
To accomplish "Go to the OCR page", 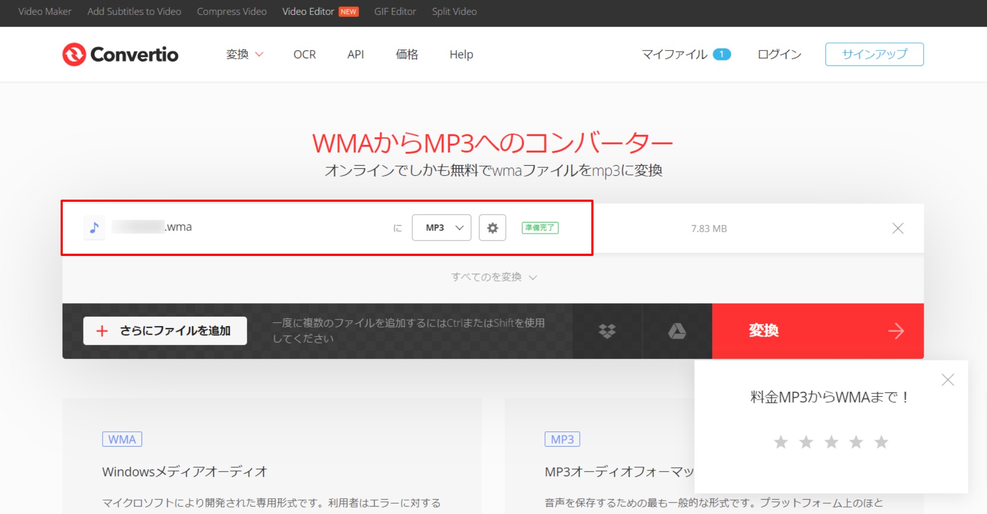I will click(305, 54).
